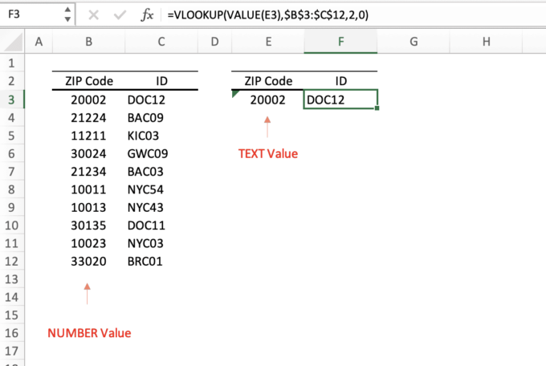The height and width of the screenshot is (366, 546).
Task: Expand the Name Box dropdown arrows
Action: [x=63, y=14]
